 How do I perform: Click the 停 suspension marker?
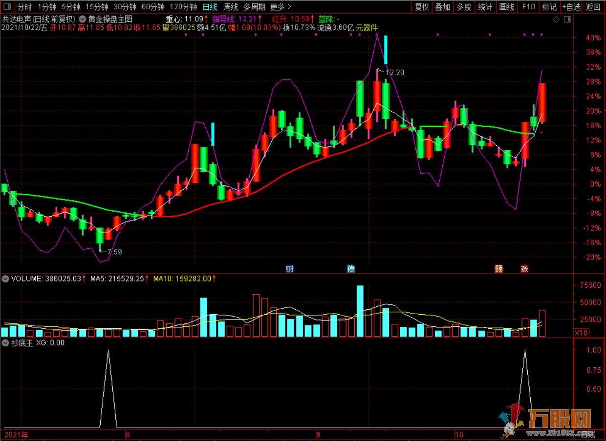tap(351, 269)
